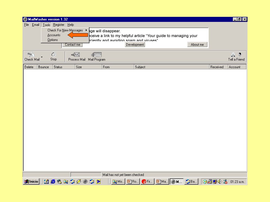Click the Process Mail toolbar icon
Image resolution: width=270 pixels, height=202 pixels.
77,56
